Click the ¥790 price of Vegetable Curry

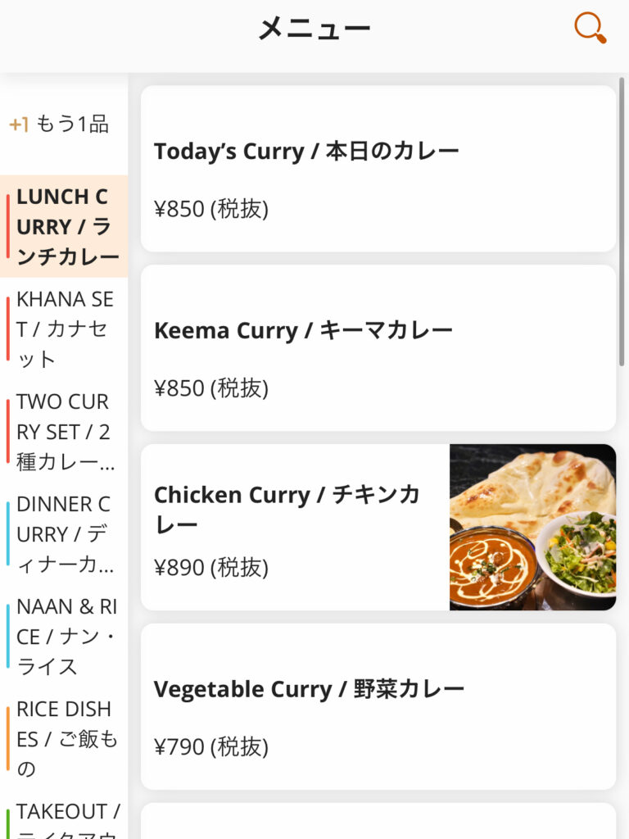click(x=210, y=746)
